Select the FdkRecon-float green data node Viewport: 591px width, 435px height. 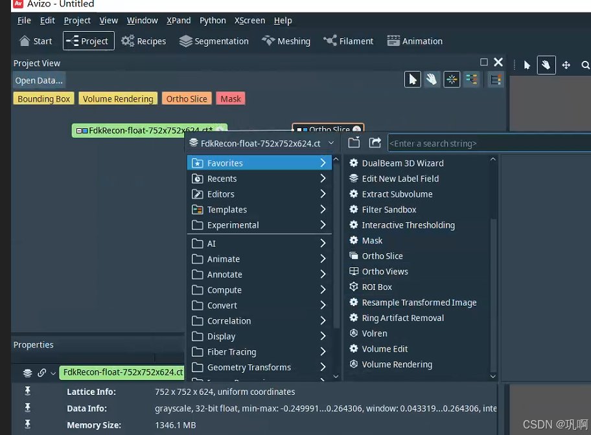(x=150, y=130)
